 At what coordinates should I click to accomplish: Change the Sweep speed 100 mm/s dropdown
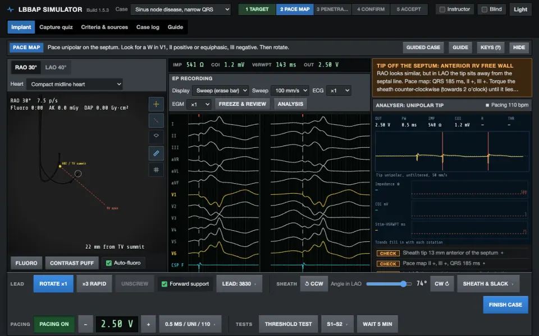point(290,91)
